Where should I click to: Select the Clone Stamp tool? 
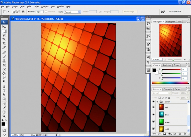[x=4, y=61]
